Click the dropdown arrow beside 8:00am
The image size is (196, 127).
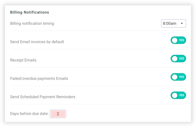click(182, 23)
